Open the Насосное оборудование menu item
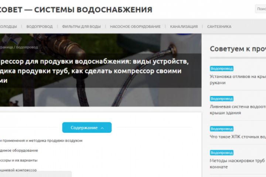The height and width of the screenshot is (177, 266). [x=135, y=27]
